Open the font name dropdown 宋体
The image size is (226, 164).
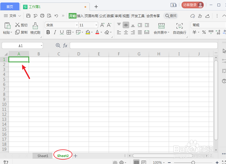77,25
